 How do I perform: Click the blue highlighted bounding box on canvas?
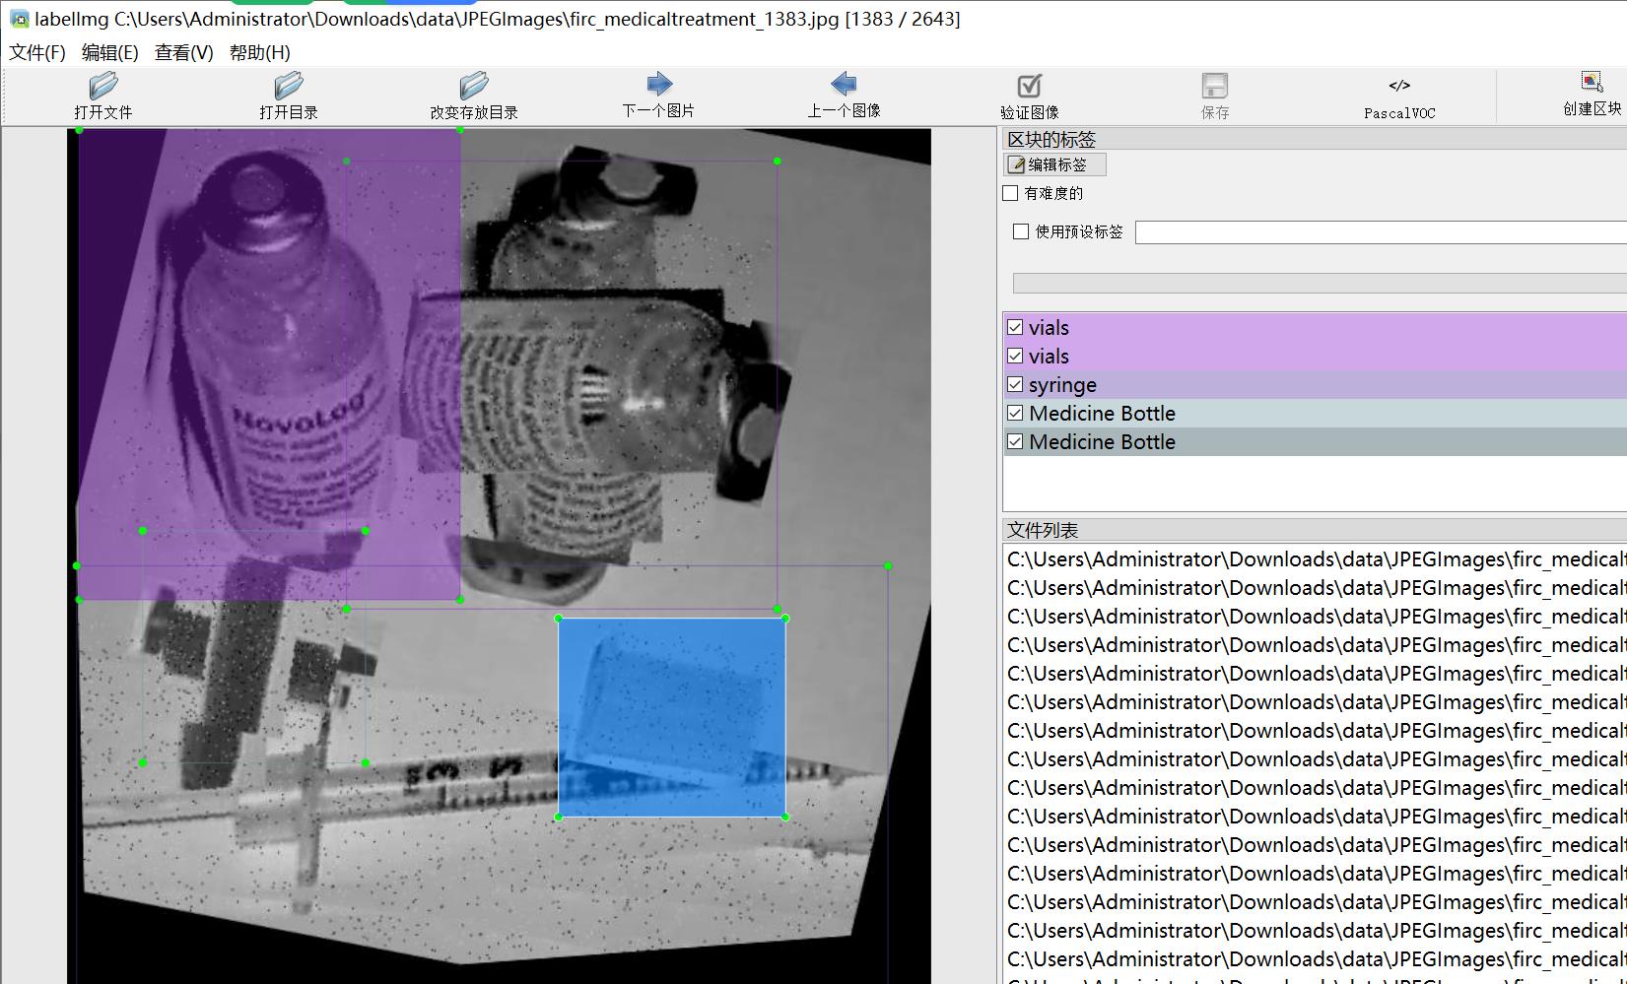coord(672,718)
